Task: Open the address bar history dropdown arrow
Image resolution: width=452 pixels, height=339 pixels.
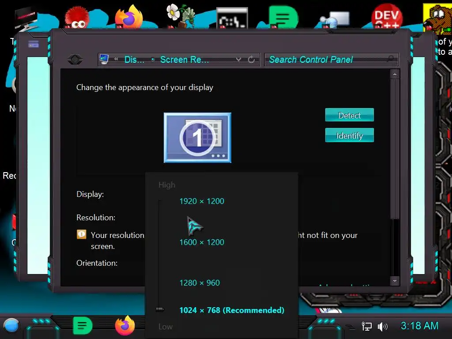Action: tap(238, 60)
